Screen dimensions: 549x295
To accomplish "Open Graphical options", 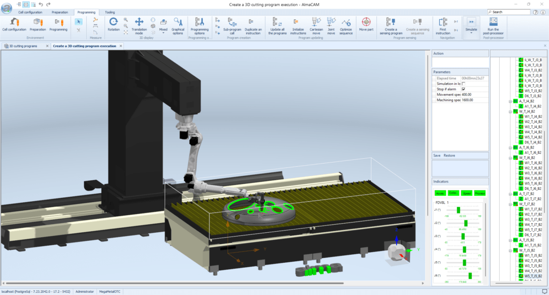I will (177, 24).
